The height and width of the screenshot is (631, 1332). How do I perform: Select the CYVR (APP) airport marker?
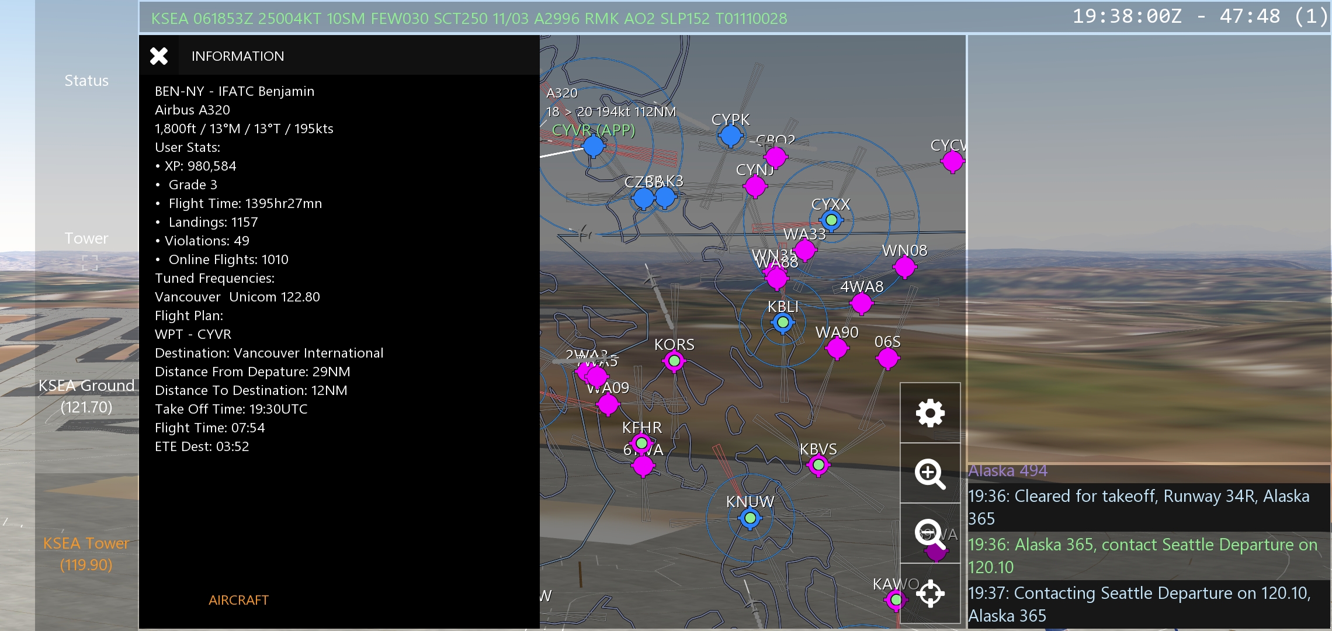pyautogui.click(x=594, y=146)
